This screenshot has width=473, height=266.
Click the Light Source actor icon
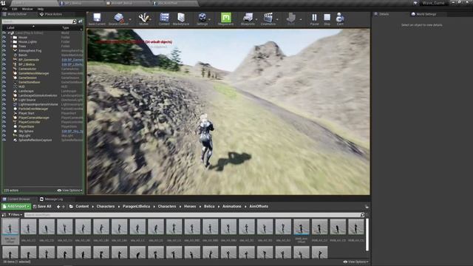15,100
